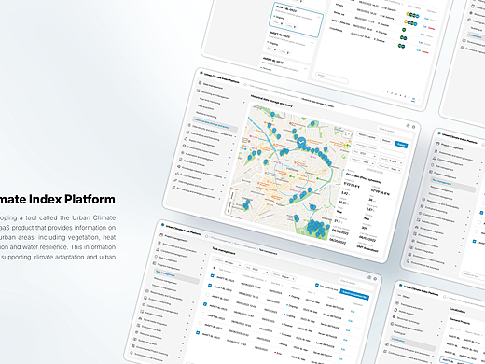Open Assessment and report generation icon
The height and width of the screenshot is (364, 485).
tap(159, 243)
